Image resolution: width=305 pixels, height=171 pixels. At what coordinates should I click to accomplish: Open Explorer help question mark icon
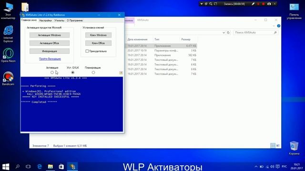[279, 26]
